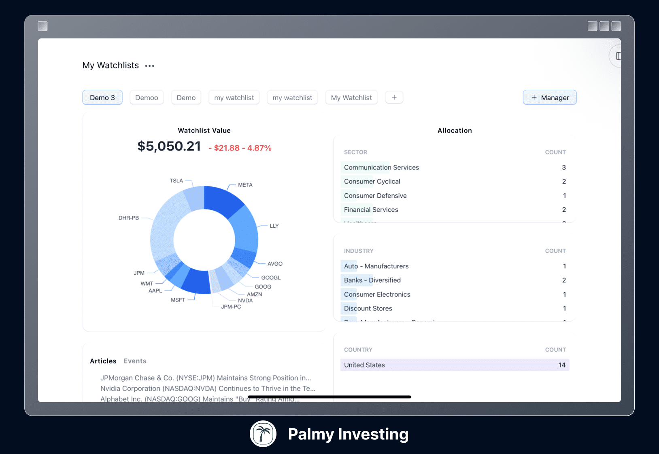Screen dimensions: 659x454
Task: Select the first my watchlist tab
Action: 234,97
